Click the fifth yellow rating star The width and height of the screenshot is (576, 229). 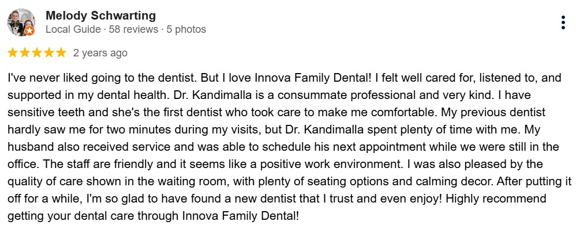(61, 53)
